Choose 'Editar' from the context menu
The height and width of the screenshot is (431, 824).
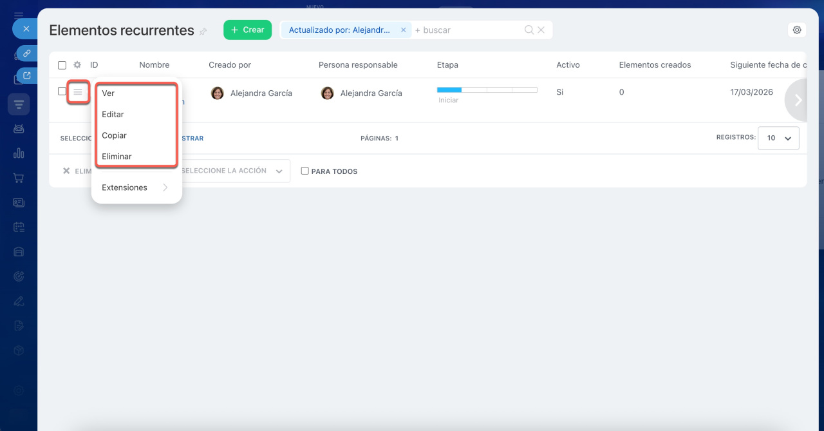pyautogui.click(x=113, y=114)
